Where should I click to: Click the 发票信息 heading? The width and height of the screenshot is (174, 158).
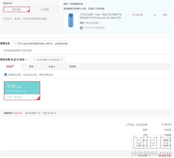(x=5, y=44)
